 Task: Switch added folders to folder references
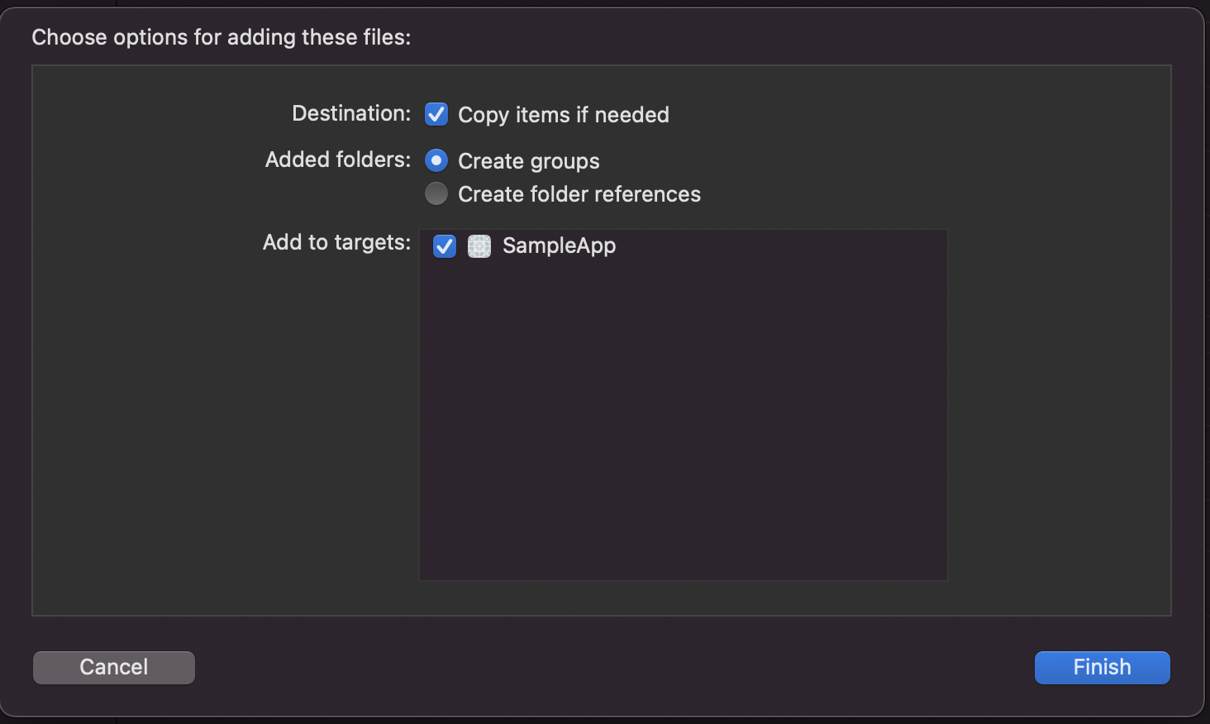436,193
